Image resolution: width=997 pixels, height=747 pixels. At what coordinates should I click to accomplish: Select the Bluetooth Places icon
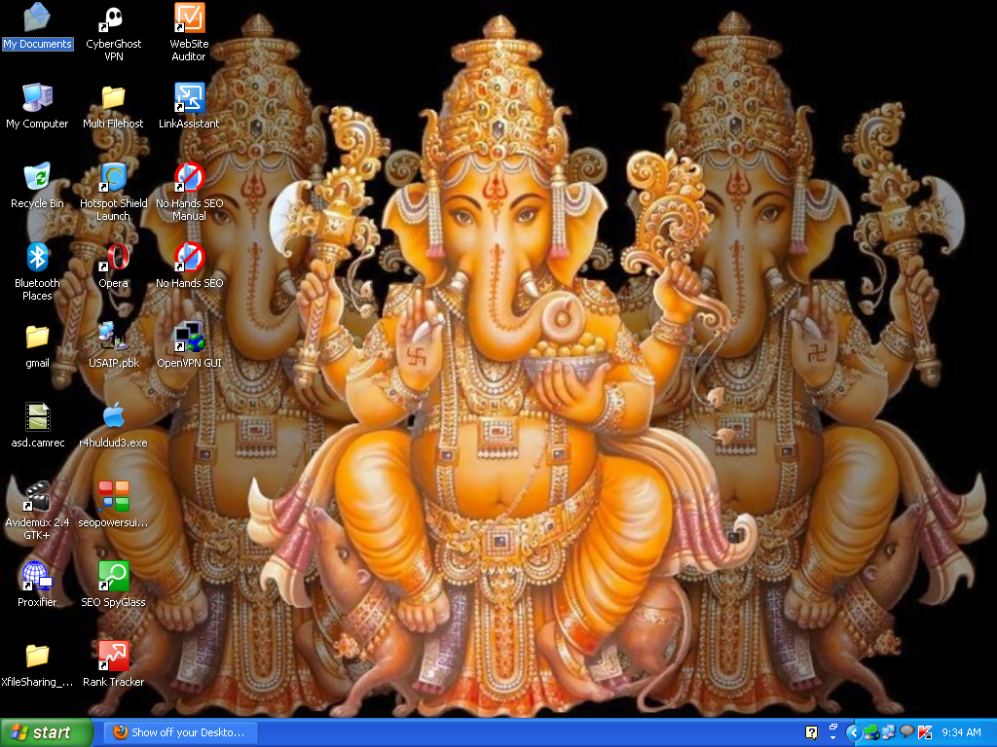(x=37, y=259)
